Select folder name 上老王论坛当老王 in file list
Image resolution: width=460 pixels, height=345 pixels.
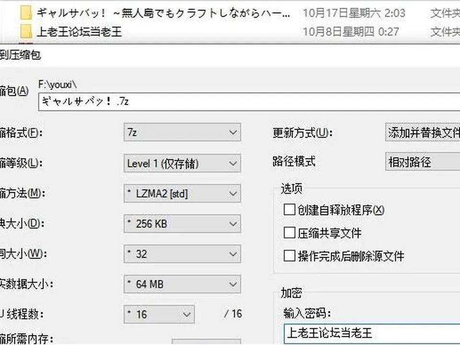click(79, 32)
